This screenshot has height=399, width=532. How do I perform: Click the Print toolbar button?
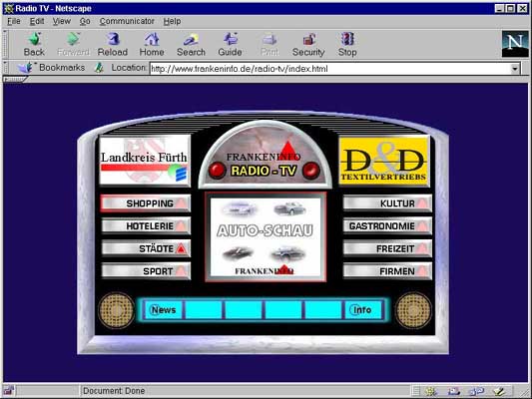(269, 44)
